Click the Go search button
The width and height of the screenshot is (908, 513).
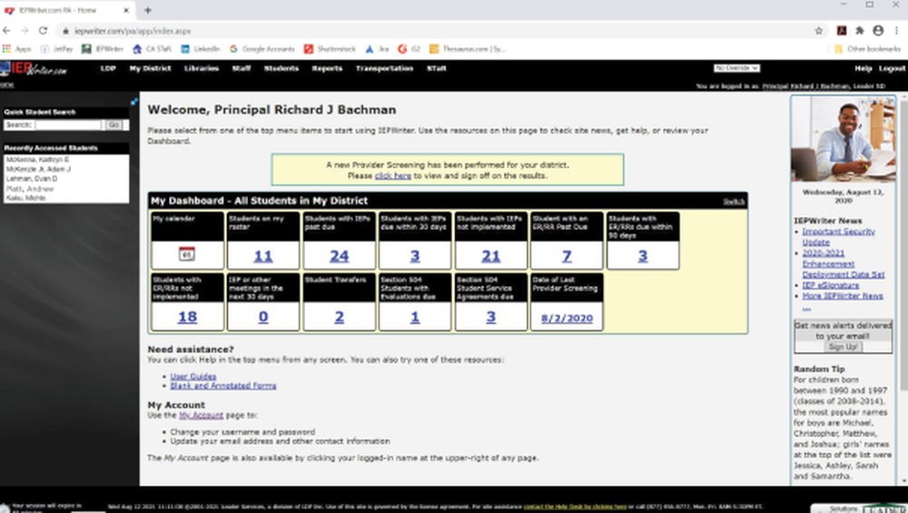point(113,124)
